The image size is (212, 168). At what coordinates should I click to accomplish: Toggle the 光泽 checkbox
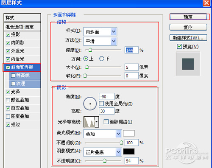8,92
